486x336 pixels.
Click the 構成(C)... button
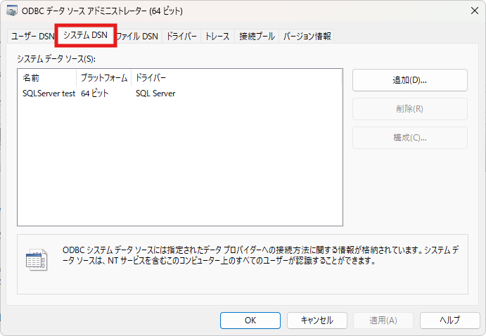(410, 138)
